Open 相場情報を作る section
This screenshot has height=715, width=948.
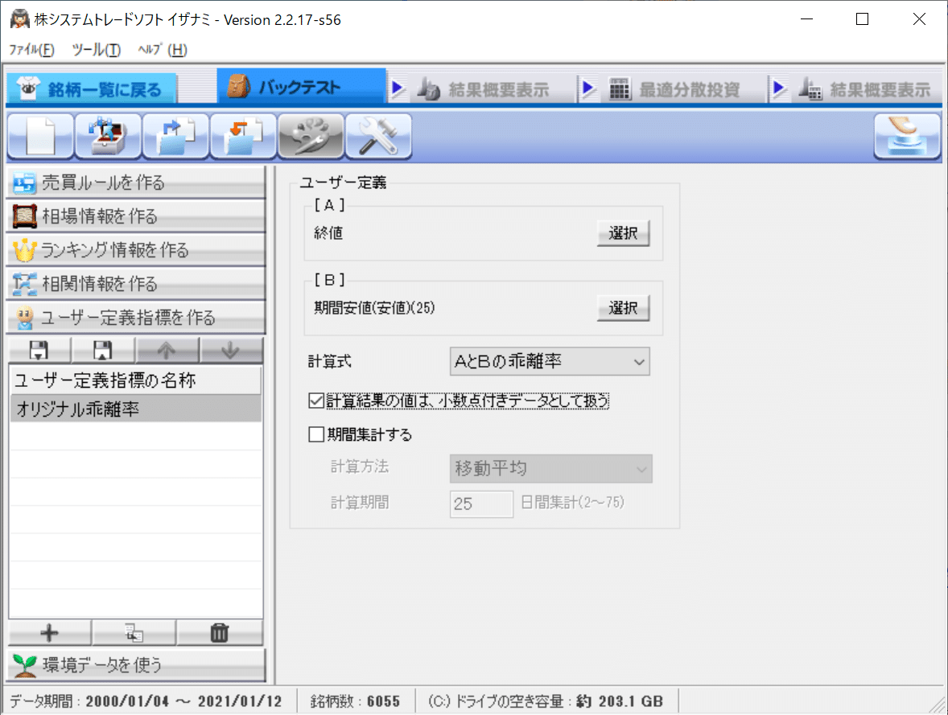[x=136, y=216]
